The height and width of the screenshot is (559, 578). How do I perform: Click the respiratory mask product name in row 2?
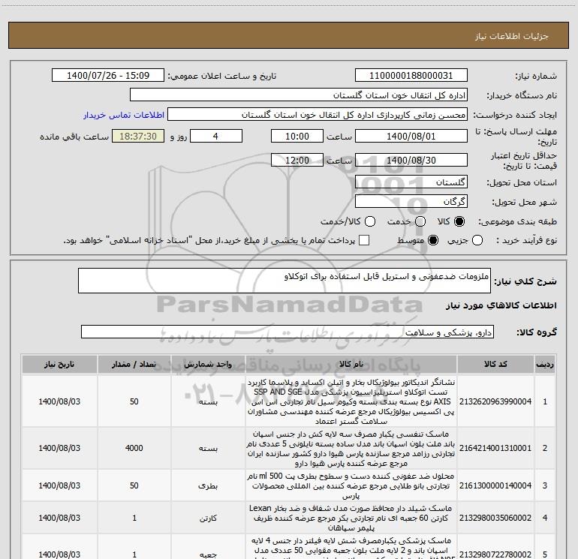click(351, 449)
